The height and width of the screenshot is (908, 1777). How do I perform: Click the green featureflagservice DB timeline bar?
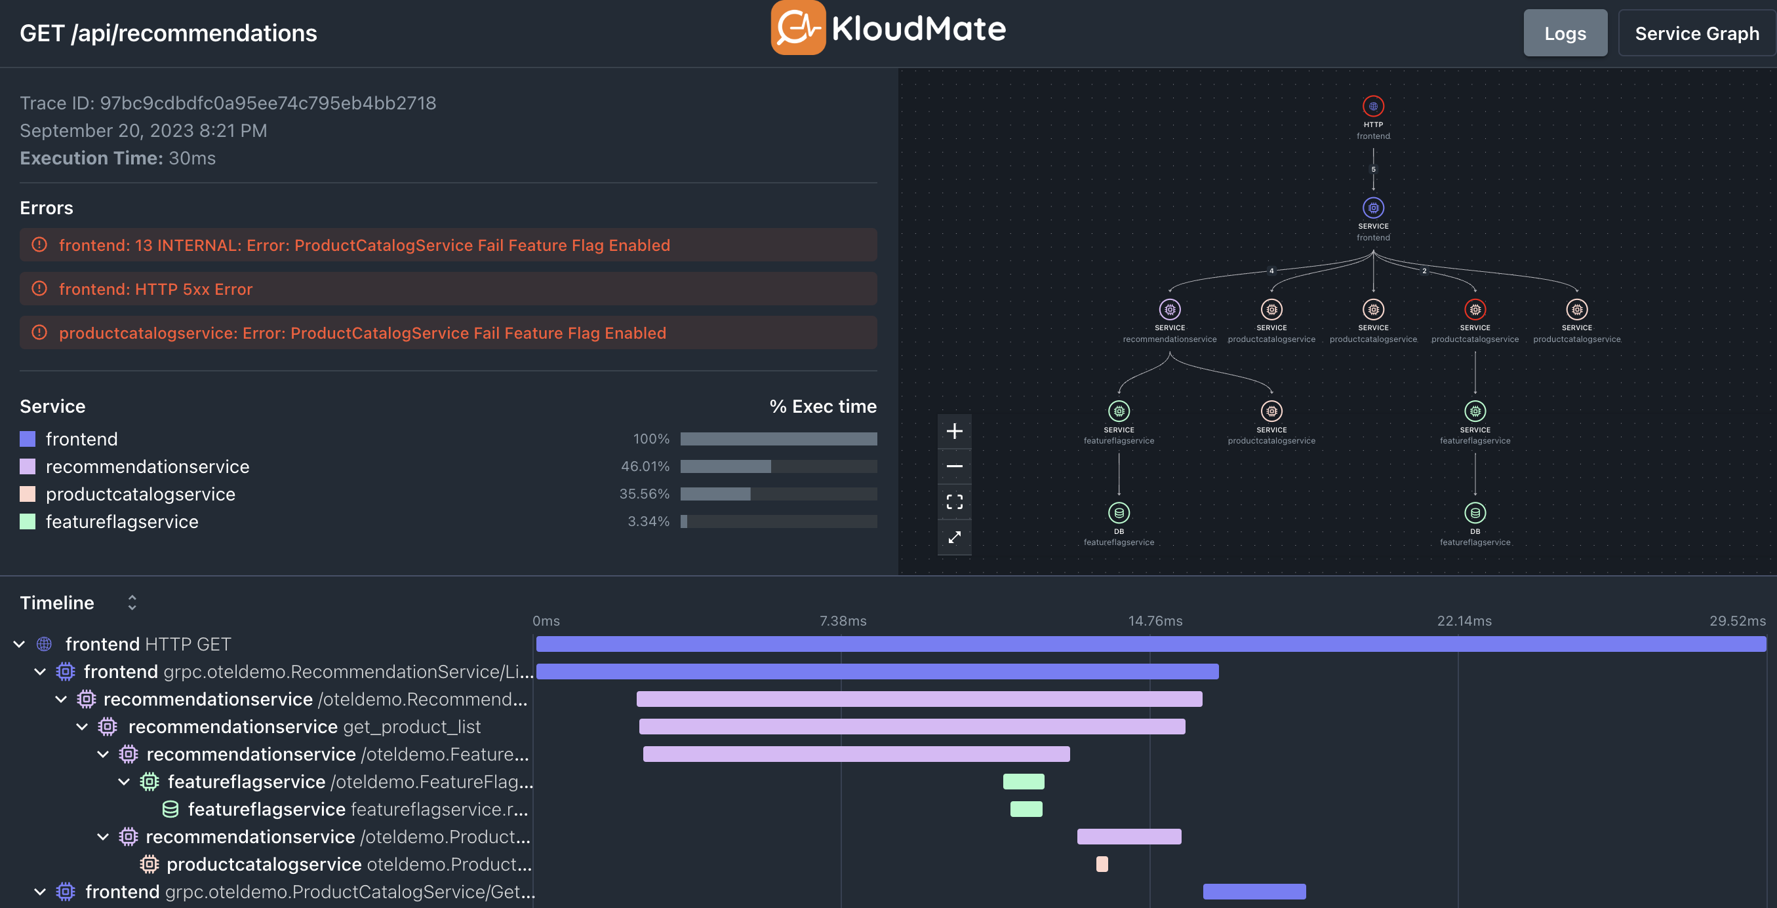tap(1026, 808)
